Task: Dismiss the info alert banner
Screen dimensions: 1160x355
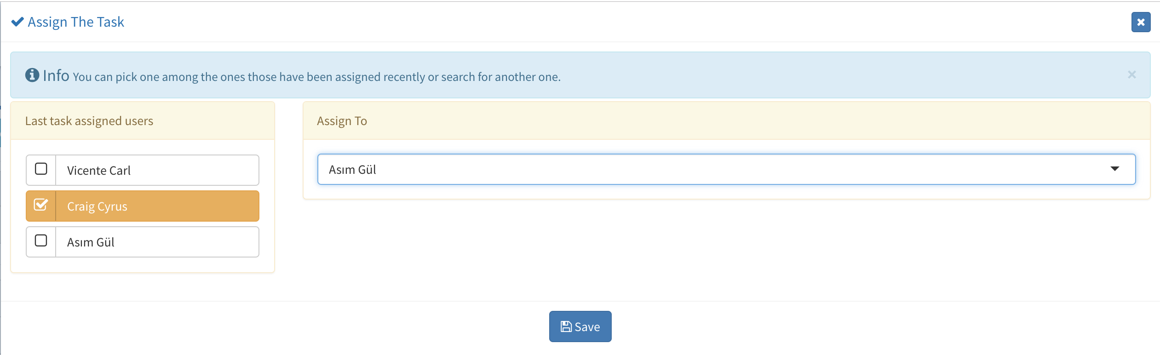Action: (1131, 74)
